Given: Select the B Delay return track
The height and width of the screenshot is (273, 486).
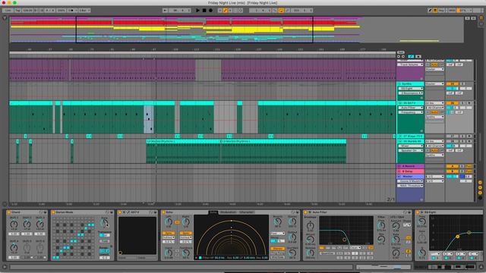Looking at the screenshot, I should (x=411, y=171).
